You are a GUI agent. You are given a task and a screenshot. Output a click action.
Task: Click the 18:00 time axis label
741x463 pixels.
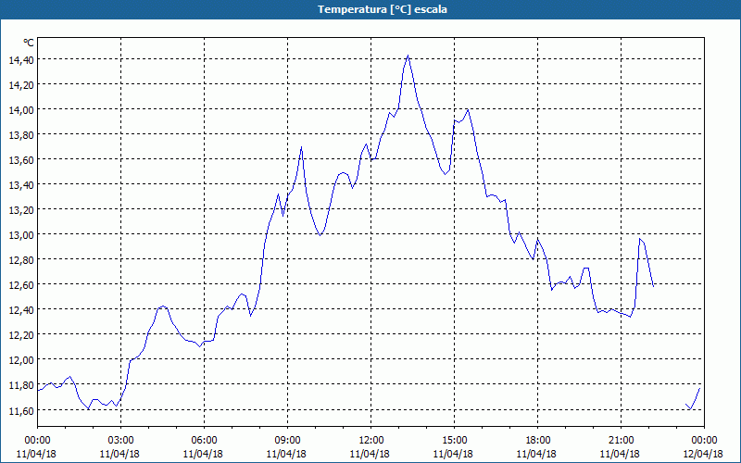tap(537, 441)
